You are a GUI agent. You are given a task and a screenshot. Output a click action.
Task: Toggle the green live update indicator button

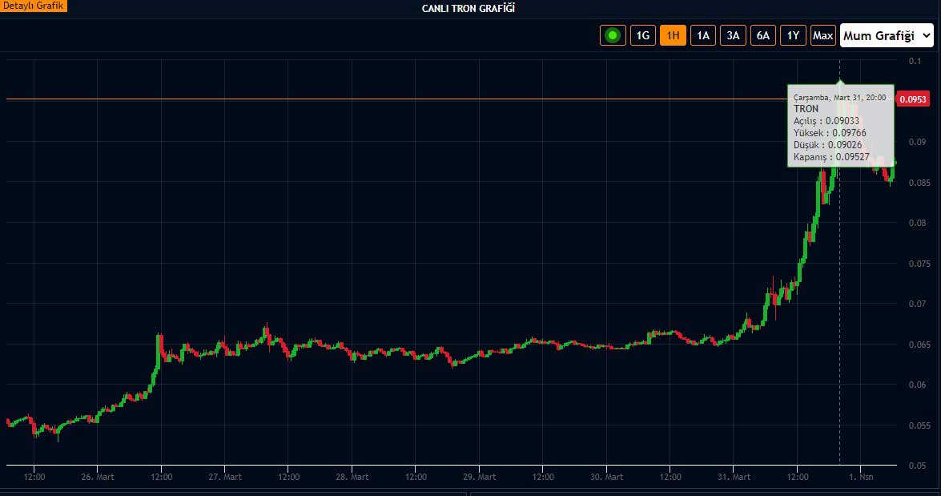613,35
